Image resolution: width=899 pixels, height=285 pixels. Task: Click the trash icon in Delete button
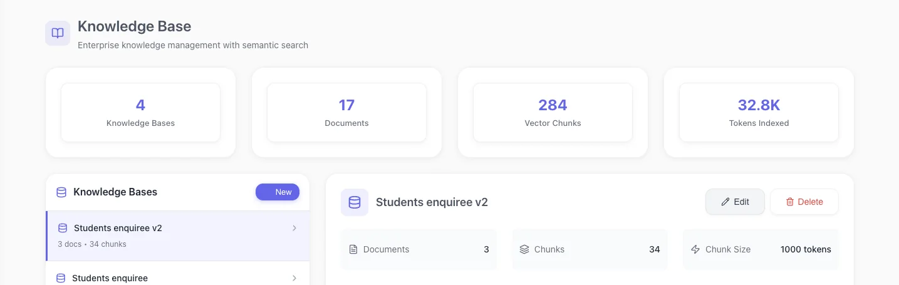click(790, 202)
